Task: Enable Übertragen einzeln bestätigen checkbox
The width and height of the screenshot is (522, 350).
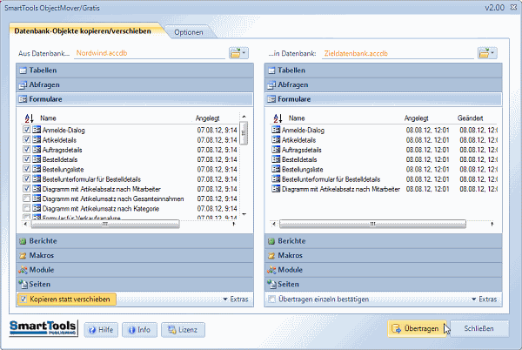Action: click(272, 299)
